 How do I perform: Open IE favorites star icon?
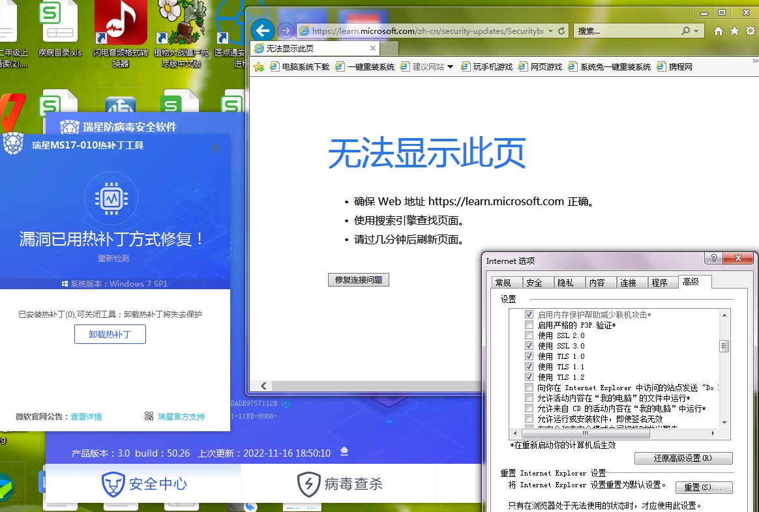[734, 31]
